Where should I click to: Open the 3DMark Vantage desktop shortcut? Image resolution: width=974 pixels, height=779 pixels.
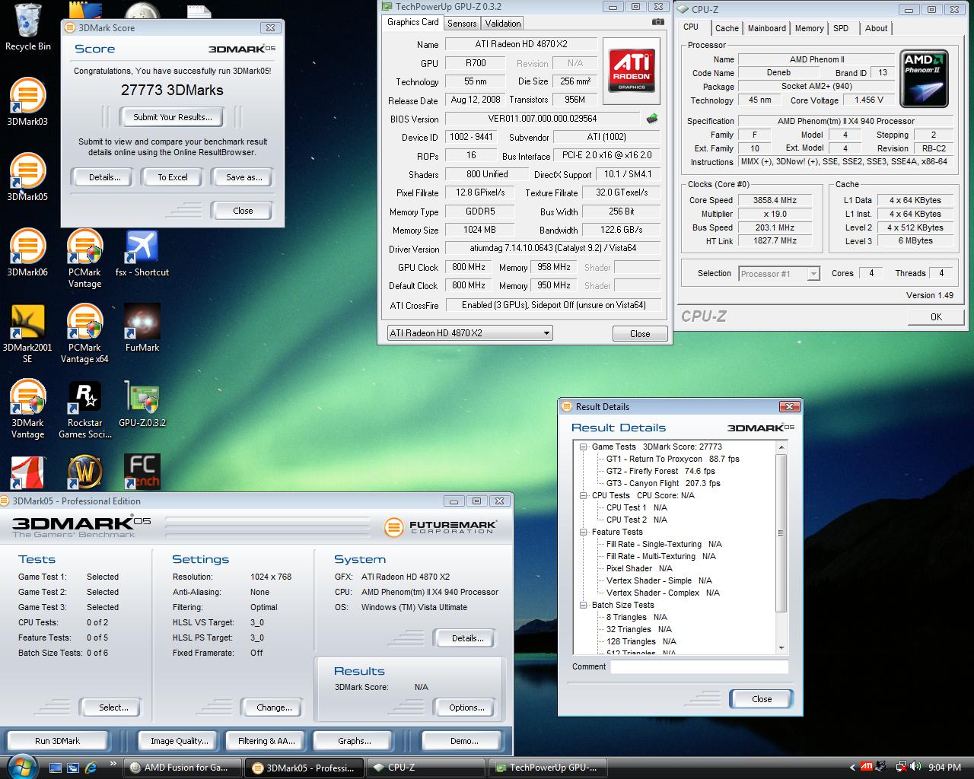(27, 409)
